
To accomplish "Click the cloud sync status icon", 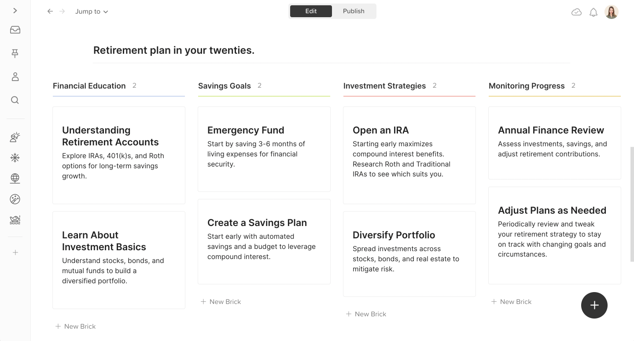I will pos(576,12).
